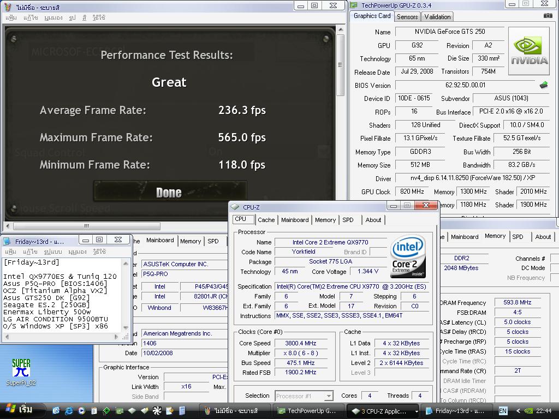Click the Intel Core 2 Extreme logo
Viewport: 559px width, 419px height.
click(x=408, y=256)
